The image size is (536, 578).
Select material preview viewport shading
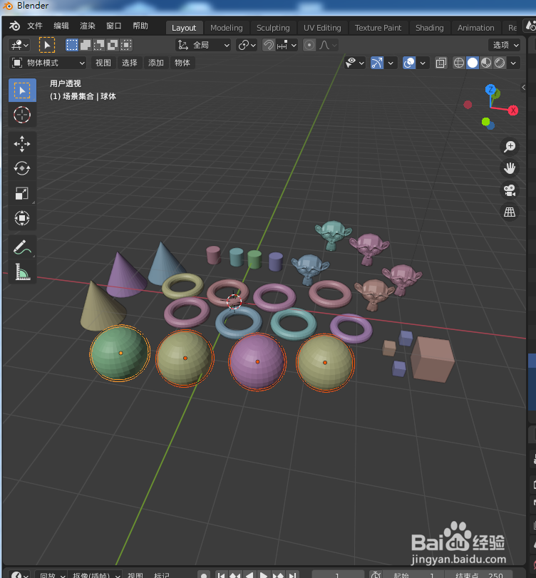click(486, 63)
